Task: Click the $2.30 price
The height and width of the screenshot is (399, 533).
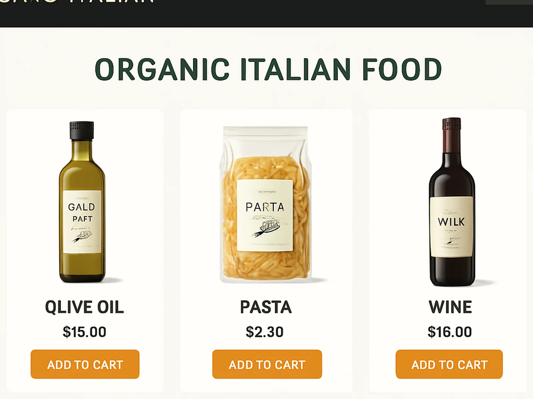Action: pos(265,332)
